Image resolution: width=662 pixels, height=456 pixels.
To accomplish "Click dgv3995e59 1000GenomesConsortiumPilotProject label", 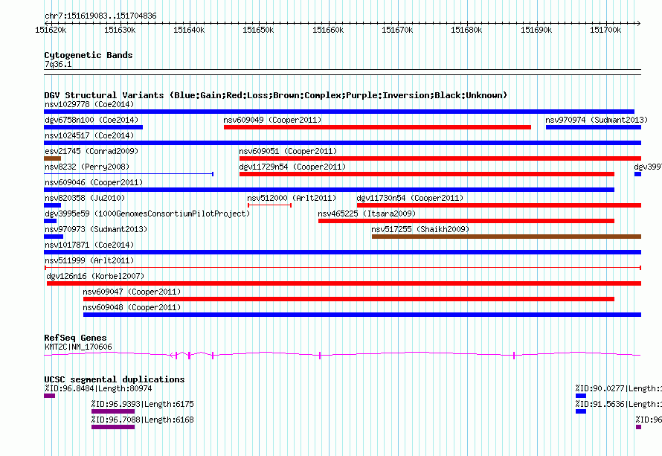I will [147, 213].
